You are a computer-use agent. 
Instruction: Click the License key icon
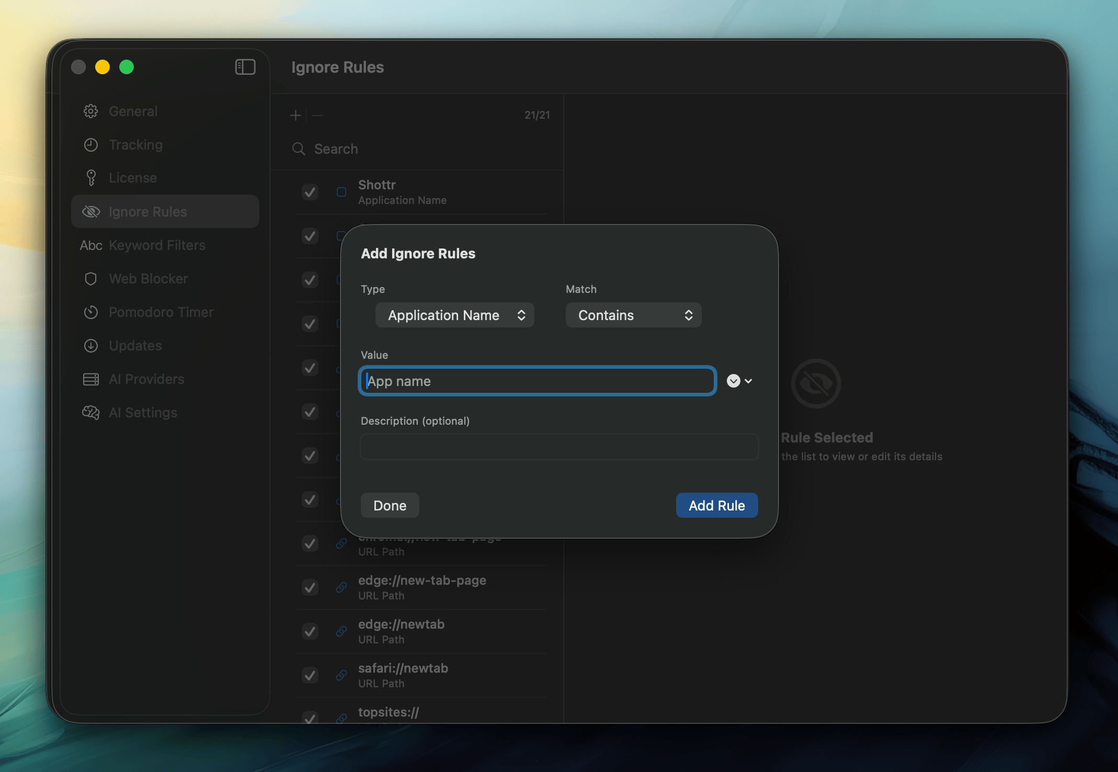click(x=91, y=178)
